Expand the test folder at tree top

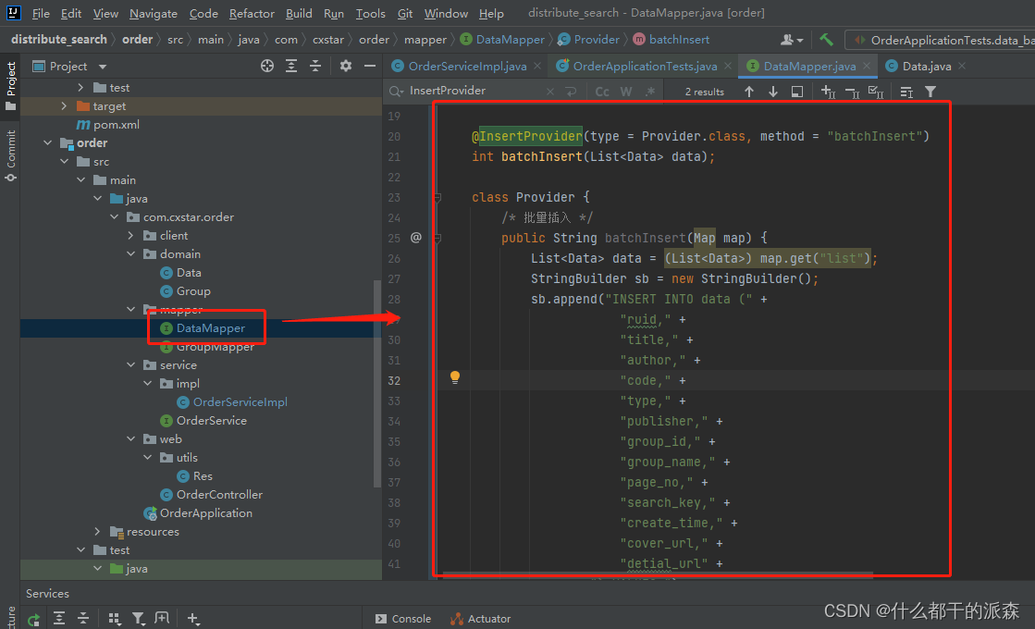click(x=80, y=88)
